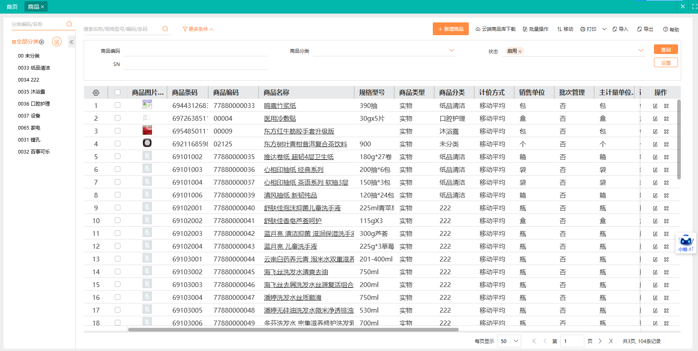
Task: Open more actions grid icon for row 8
Action: pos(666,195)
